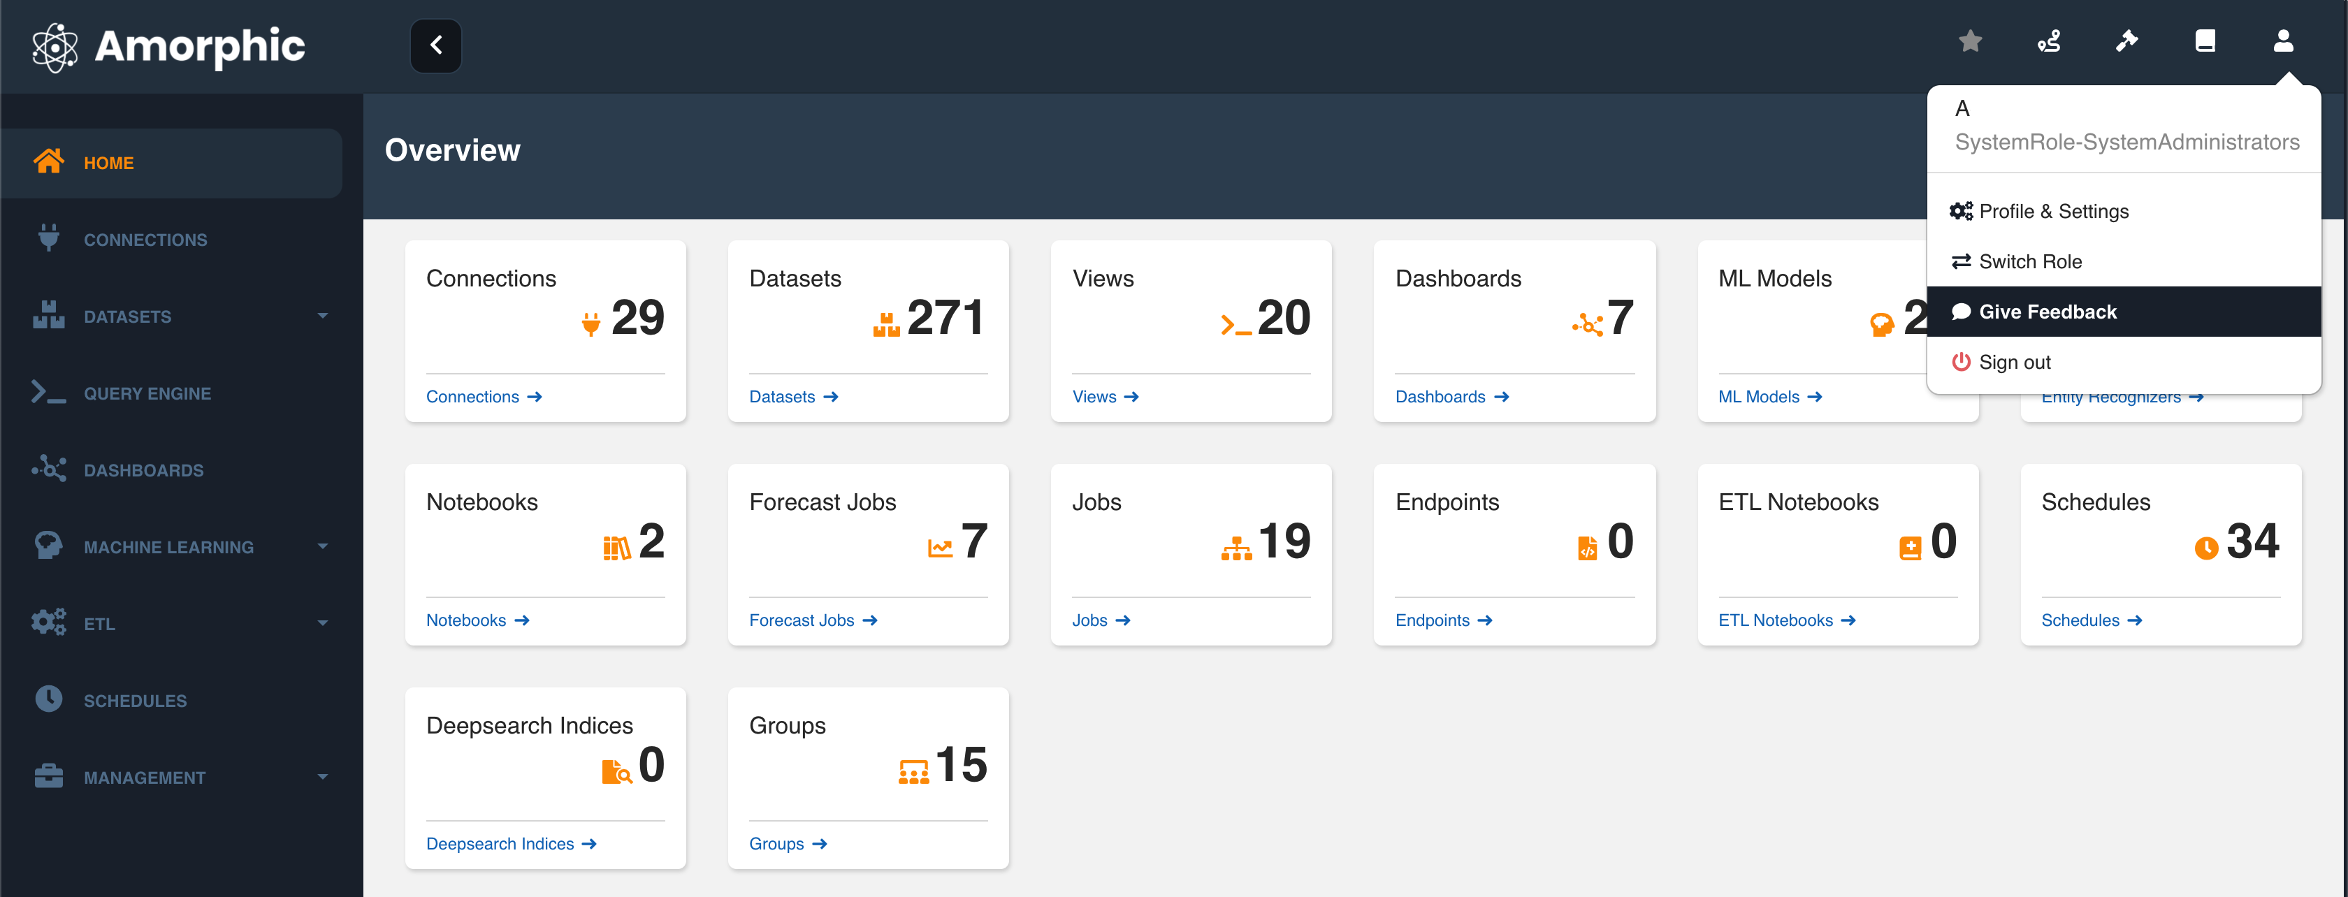
Task: Click the gavel icon in header
Action: (2126, 41)
